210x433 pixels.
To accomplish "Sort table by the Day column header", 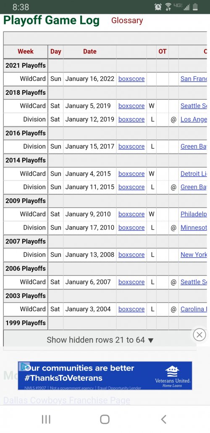I will coord(55,51).
